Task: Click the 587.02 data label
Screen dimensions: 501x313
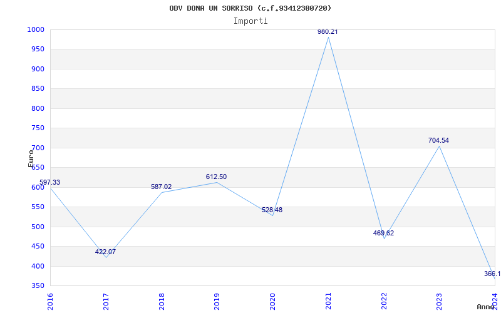Action: point(162,187)
